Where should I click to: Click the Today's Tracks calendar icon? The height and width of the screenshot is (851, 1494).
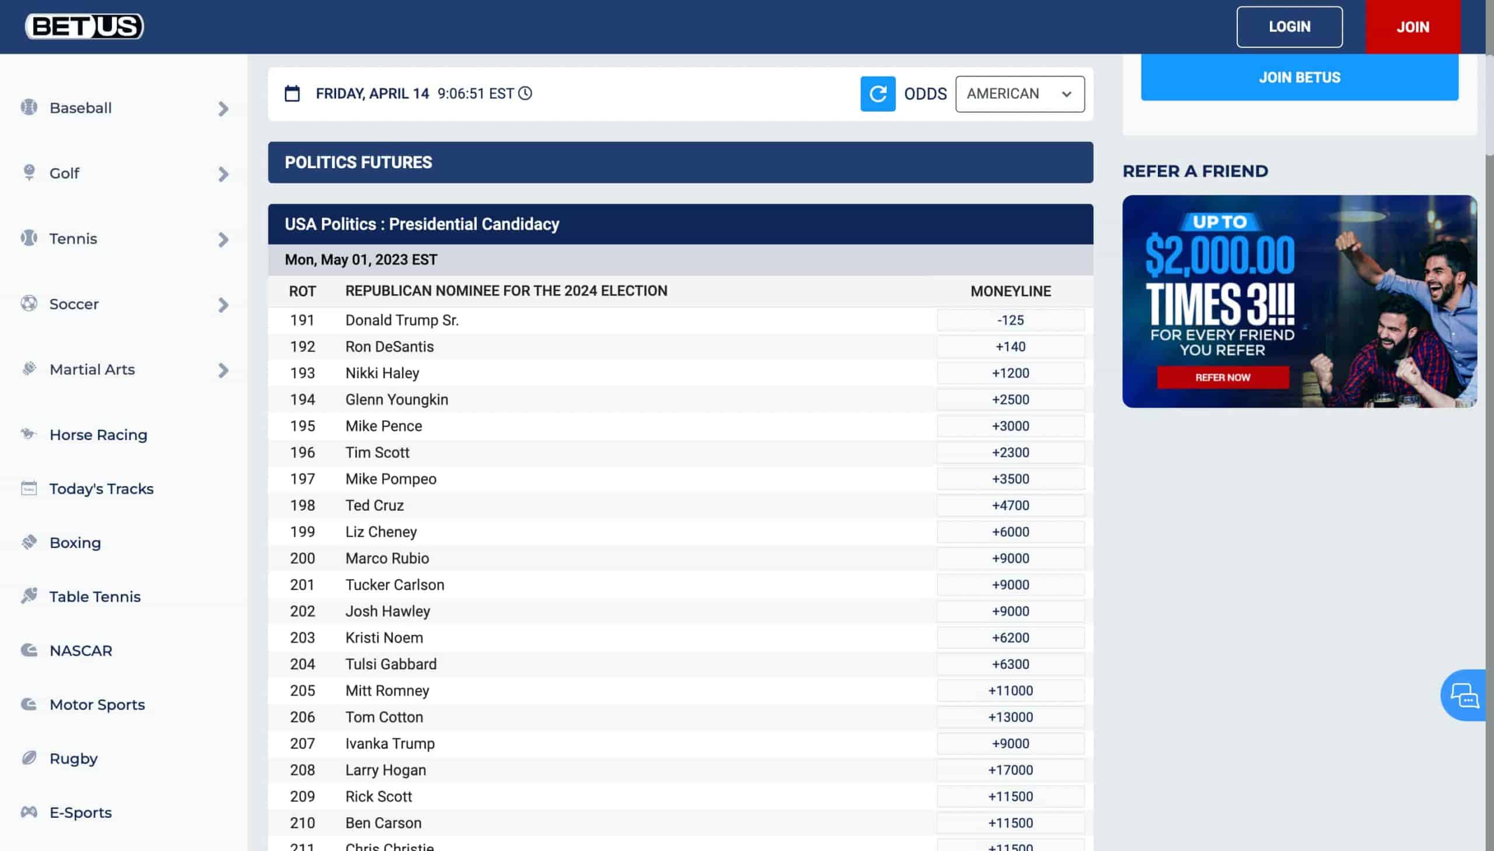coord(29,488)
